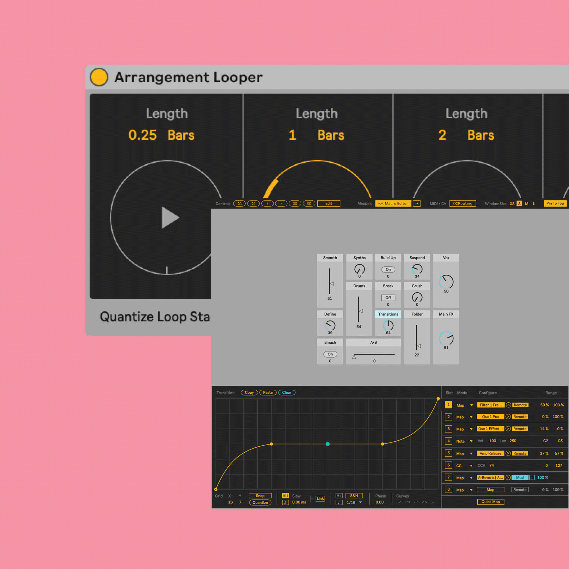Click the Routing icon next to MIDI/CV
Screen dimensions: 569x569
[x=462, y=204]
